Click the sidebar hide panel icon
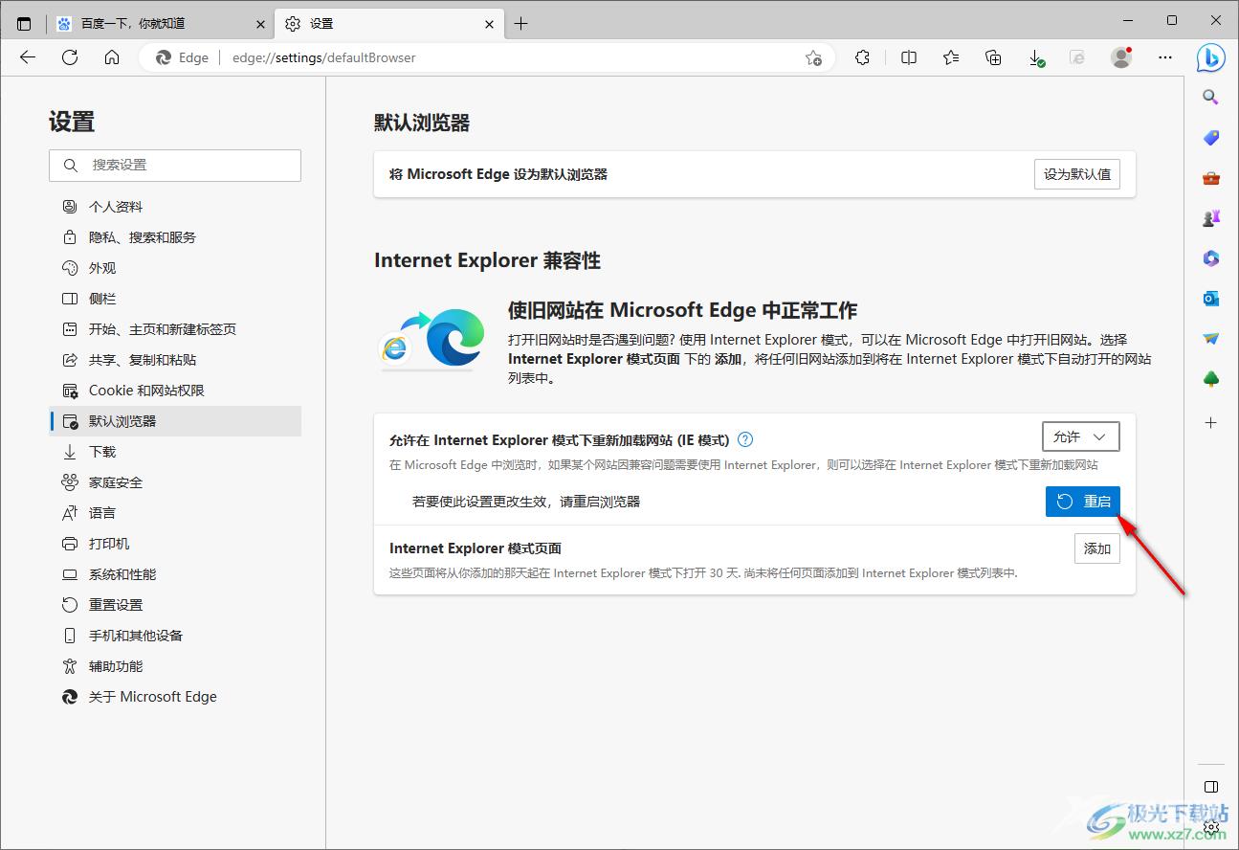1239x850 pixels. [x=1211, y=787]
